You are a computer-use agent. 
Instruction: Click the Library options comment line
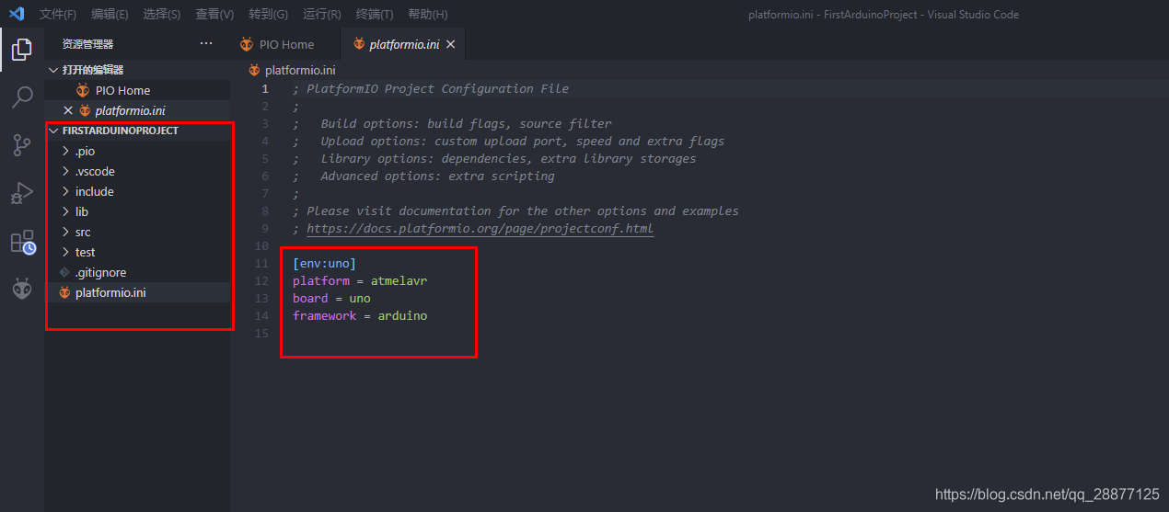click(x=494, y=159)
